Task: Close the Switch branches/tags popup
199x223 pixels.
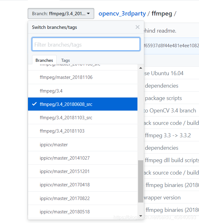Action: pos(137,27)
